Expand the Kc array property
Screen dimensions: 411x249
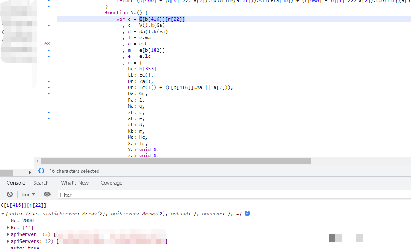point(8,227)
